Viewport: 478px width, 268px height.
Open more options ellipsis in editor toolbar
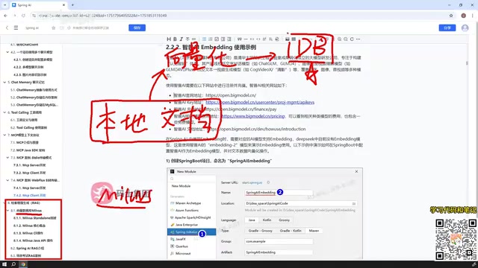click(358, 39)
